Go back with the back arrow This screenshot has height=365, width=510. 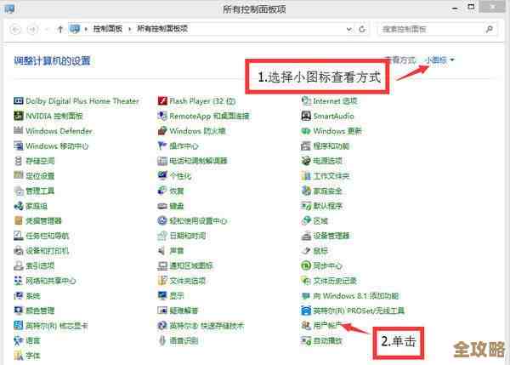15,30
